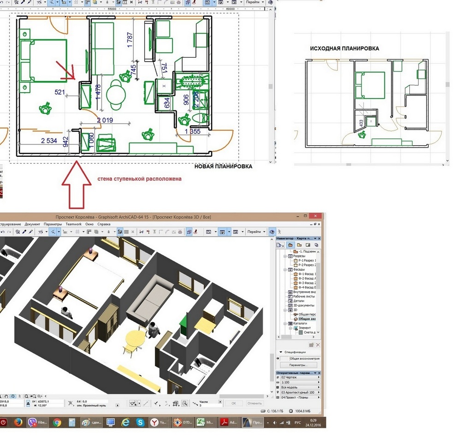Click the split element tool icon
The height and width of the screenshot is (439, 461).
(x=141, y=231)
